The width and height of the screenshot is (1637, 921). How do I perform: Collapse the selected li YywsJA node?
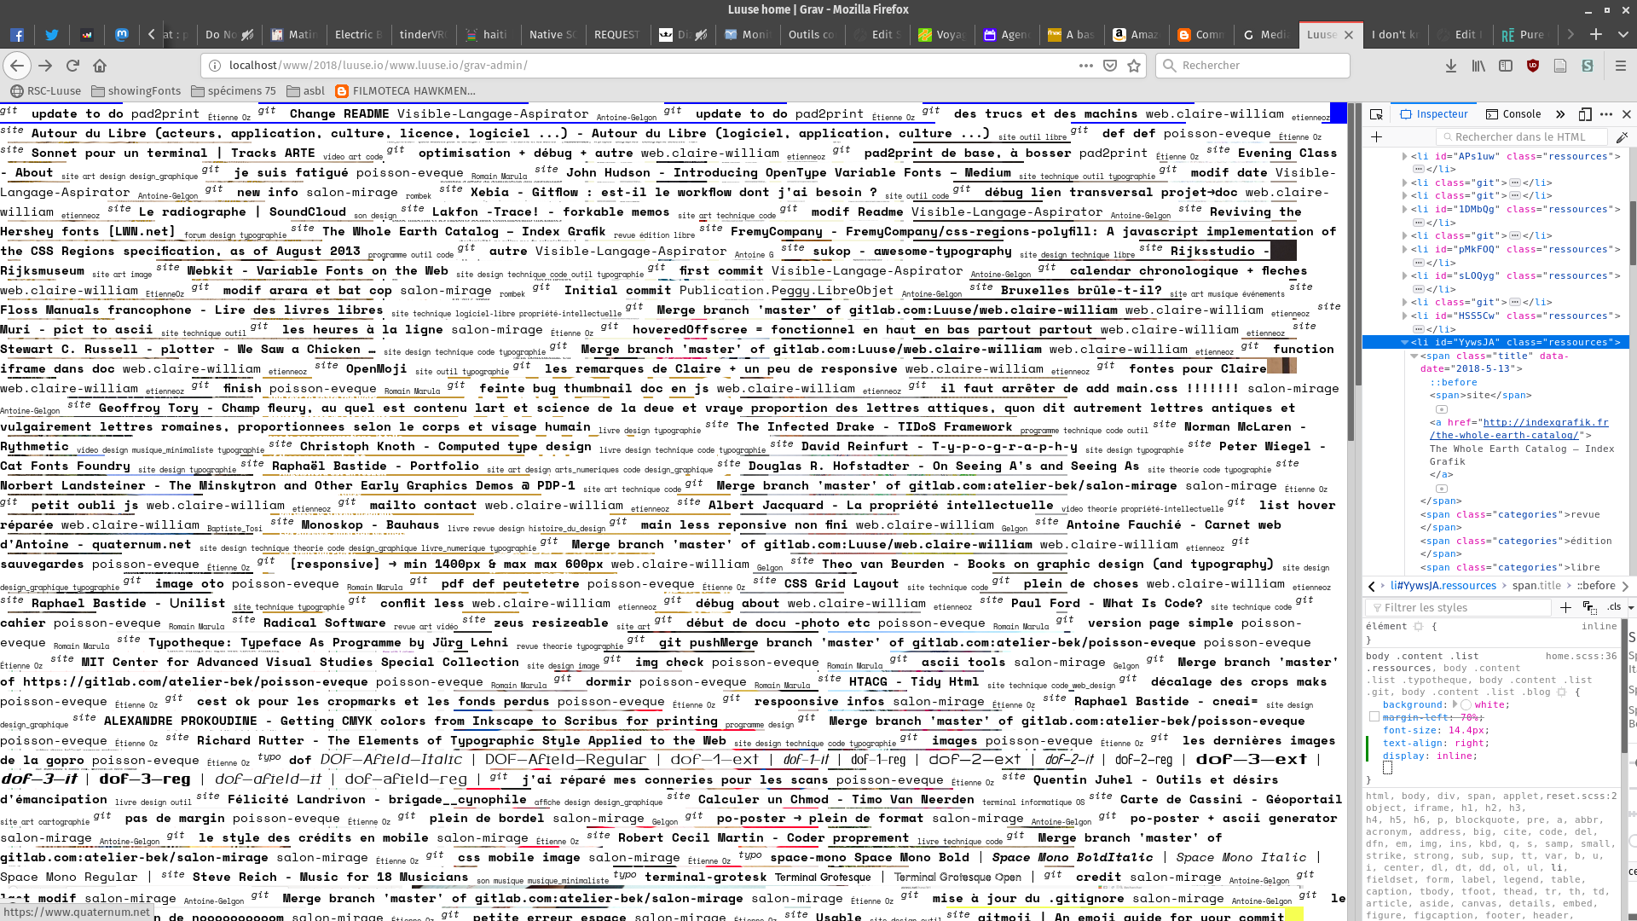(1404, 342)
